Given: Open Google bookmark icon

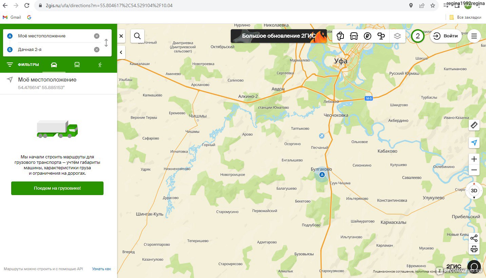Looking at the screenshot, I should pos(29,17).
